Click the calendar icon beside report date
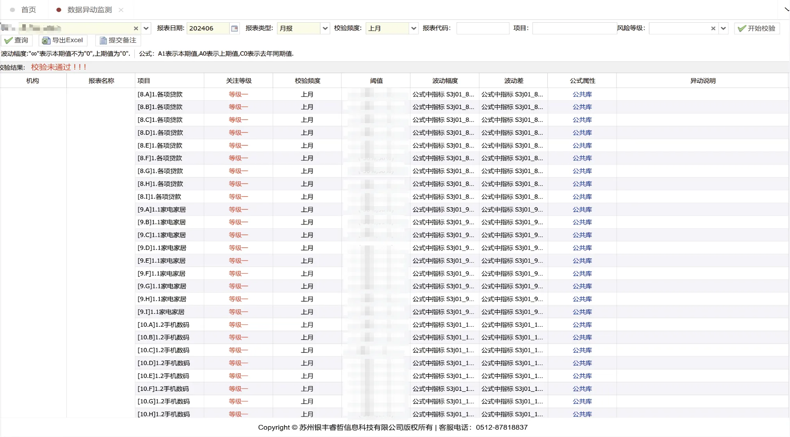790x437 pixels. point(234,28)
